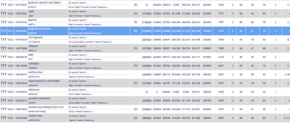This screenshot has height=123, width=290.
Task: Click the TYT label in the ARDAHAN row
Action: point(4,92)
